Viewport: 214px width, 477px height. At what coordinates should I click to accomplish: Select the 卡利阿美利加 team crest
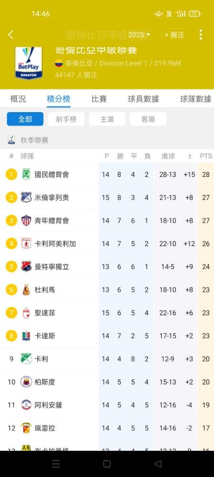pyautogui.click(x=26, y=244)
